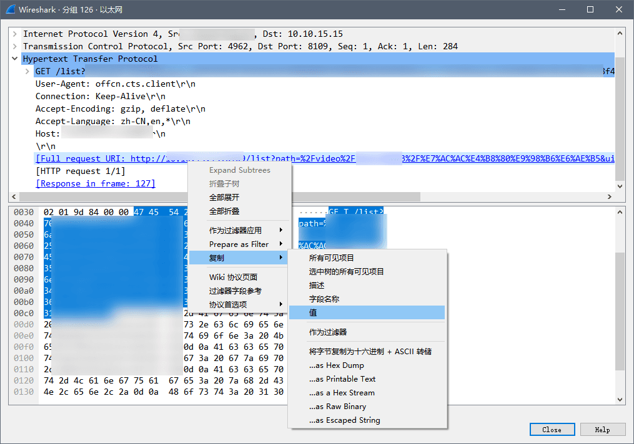Click the packet tree's scroll down arrow
This screenshot has width=634, height=444.
coord(620,186)
